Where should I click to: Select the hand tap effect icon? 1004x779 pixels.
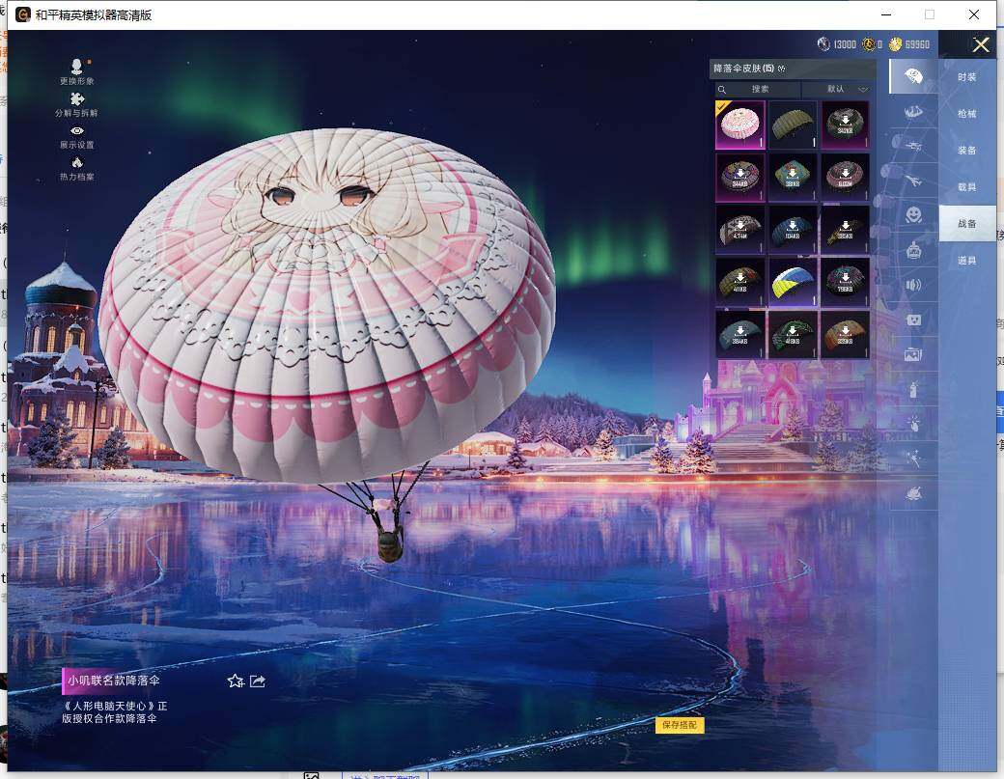tap(913, 423)
